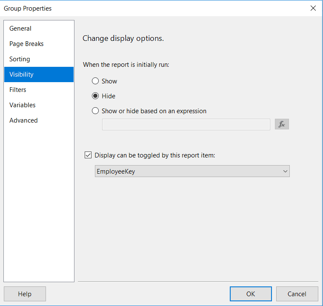This screenshot has width=323, height=306.
Task: Click the OK button
Action: tap(251, 294)
